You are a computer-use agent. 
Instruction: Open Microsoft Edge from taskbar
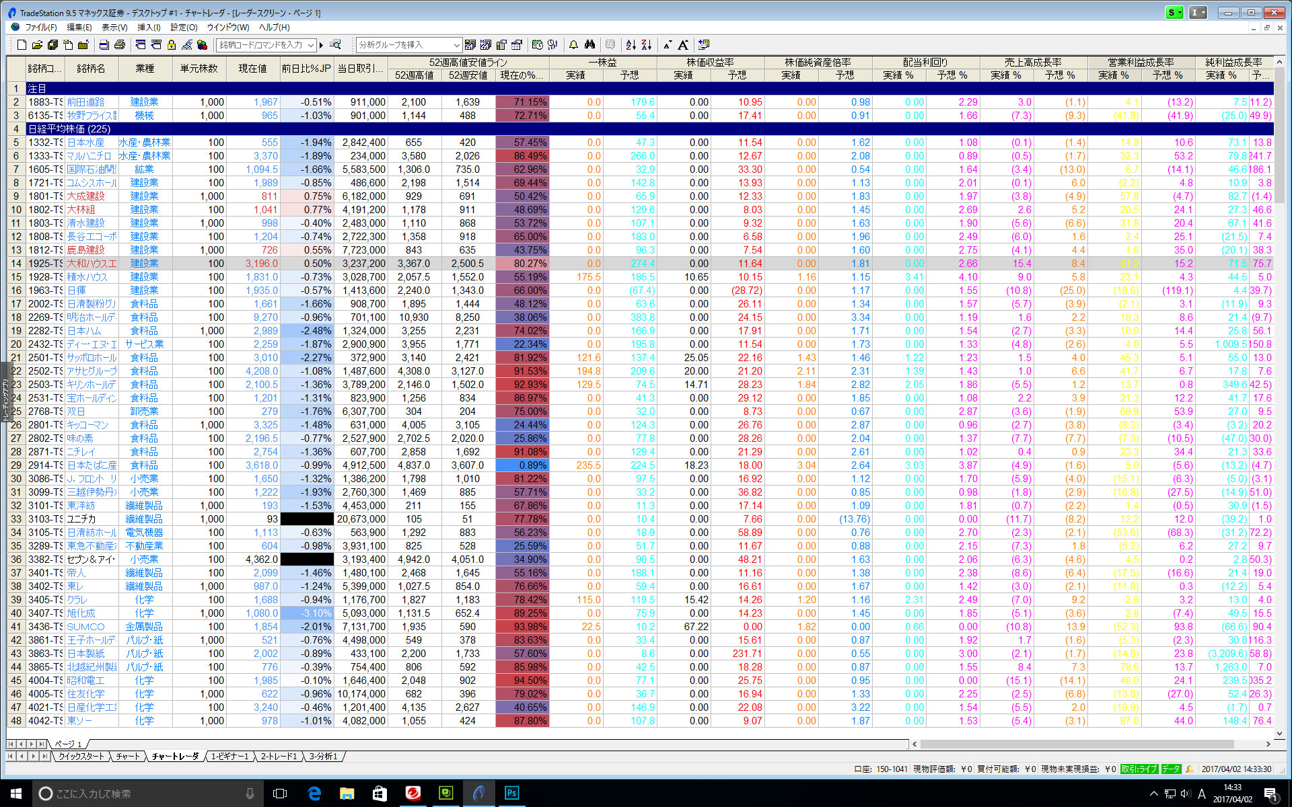314,794
